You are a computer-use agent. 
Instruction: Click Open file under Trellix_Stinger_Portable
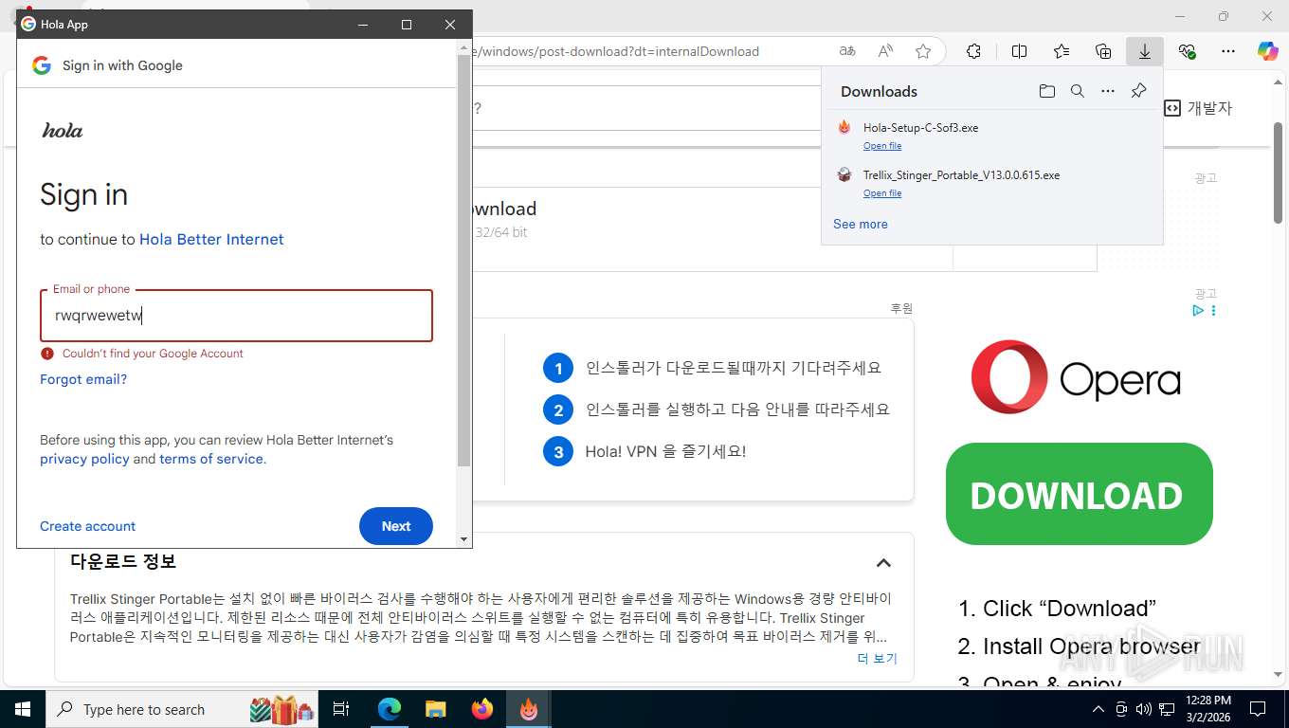pyautogui.click(x=882, y=193)
